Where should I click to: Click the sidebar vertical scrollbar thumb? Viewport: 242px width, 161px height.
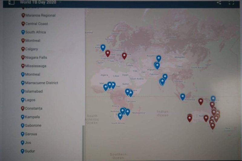pyautogui.click(x=83, y=142)
